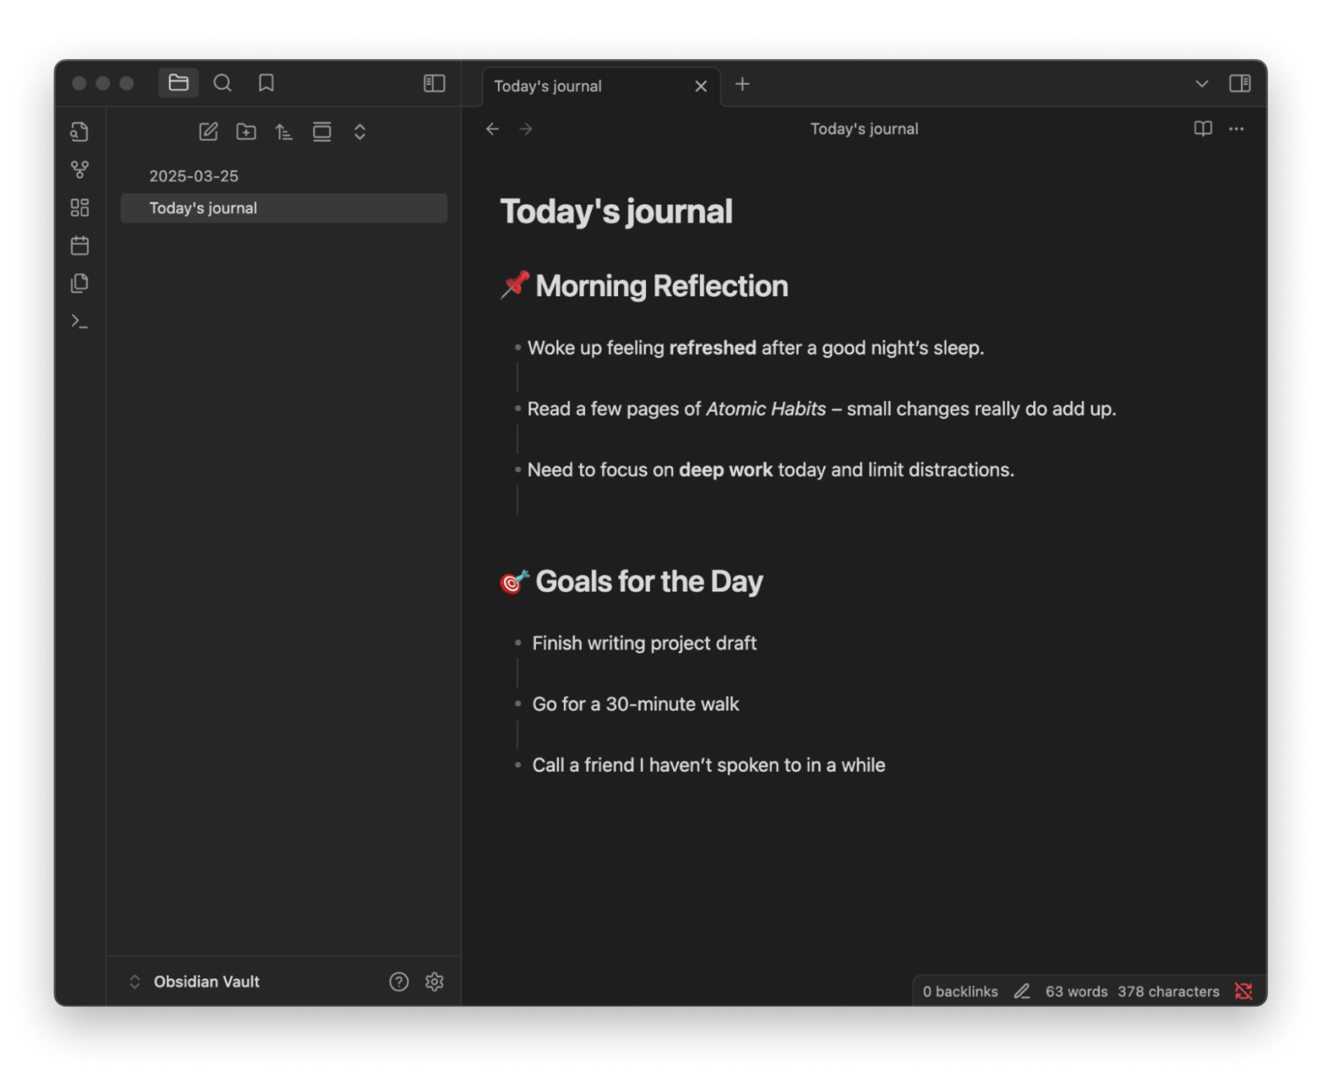This screenshot has width=1317, height=1085.
Task: Switch to the search tab in sidebar
Action: 222,83
